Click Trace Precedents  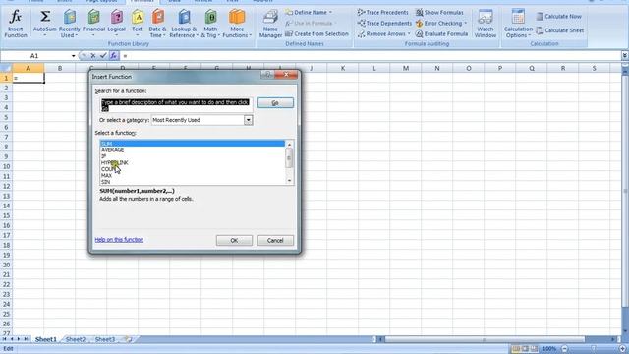[382, 13]
